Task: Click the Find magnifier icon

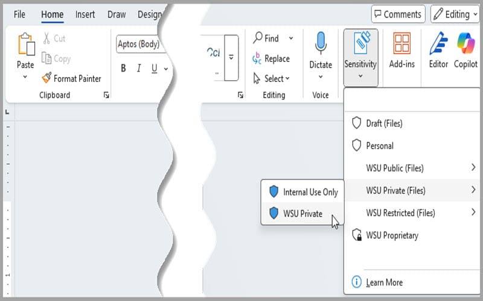Action: click(258, 38)
